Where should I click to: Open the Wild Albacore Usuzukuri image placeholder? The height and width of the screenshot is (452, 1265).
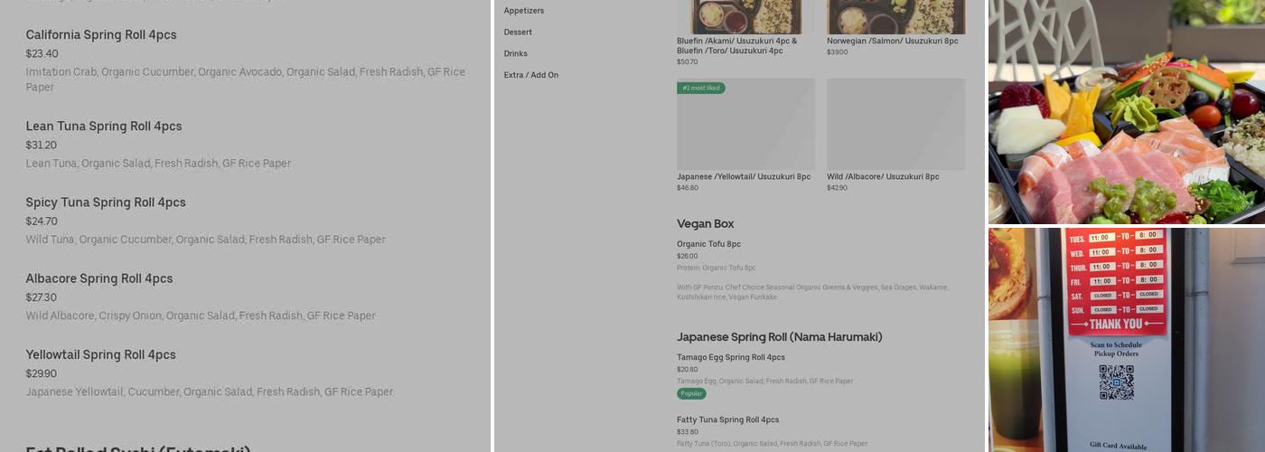click(895, 125)
